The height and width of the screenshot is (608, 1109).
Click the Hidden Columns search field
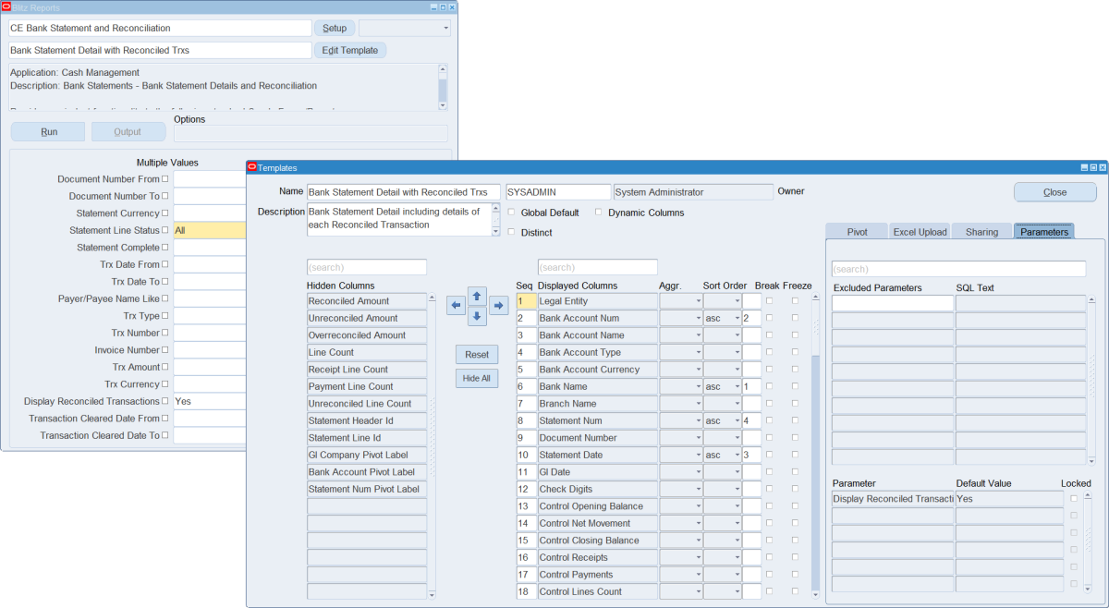pyautogui.click(x=367, y=267)
